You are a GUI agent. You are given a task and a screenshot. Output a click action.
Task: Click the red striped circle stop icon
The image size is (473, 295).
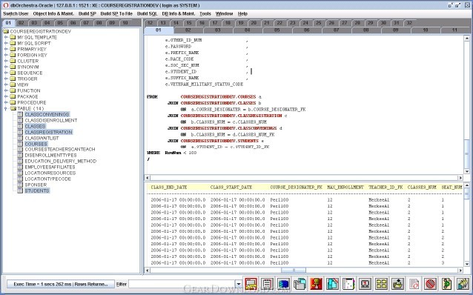[430, 284]
